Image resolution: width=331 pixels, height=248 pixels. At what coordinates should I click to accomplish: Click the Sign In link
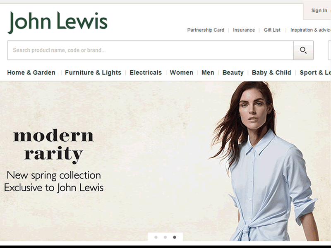tap(319, 10)
